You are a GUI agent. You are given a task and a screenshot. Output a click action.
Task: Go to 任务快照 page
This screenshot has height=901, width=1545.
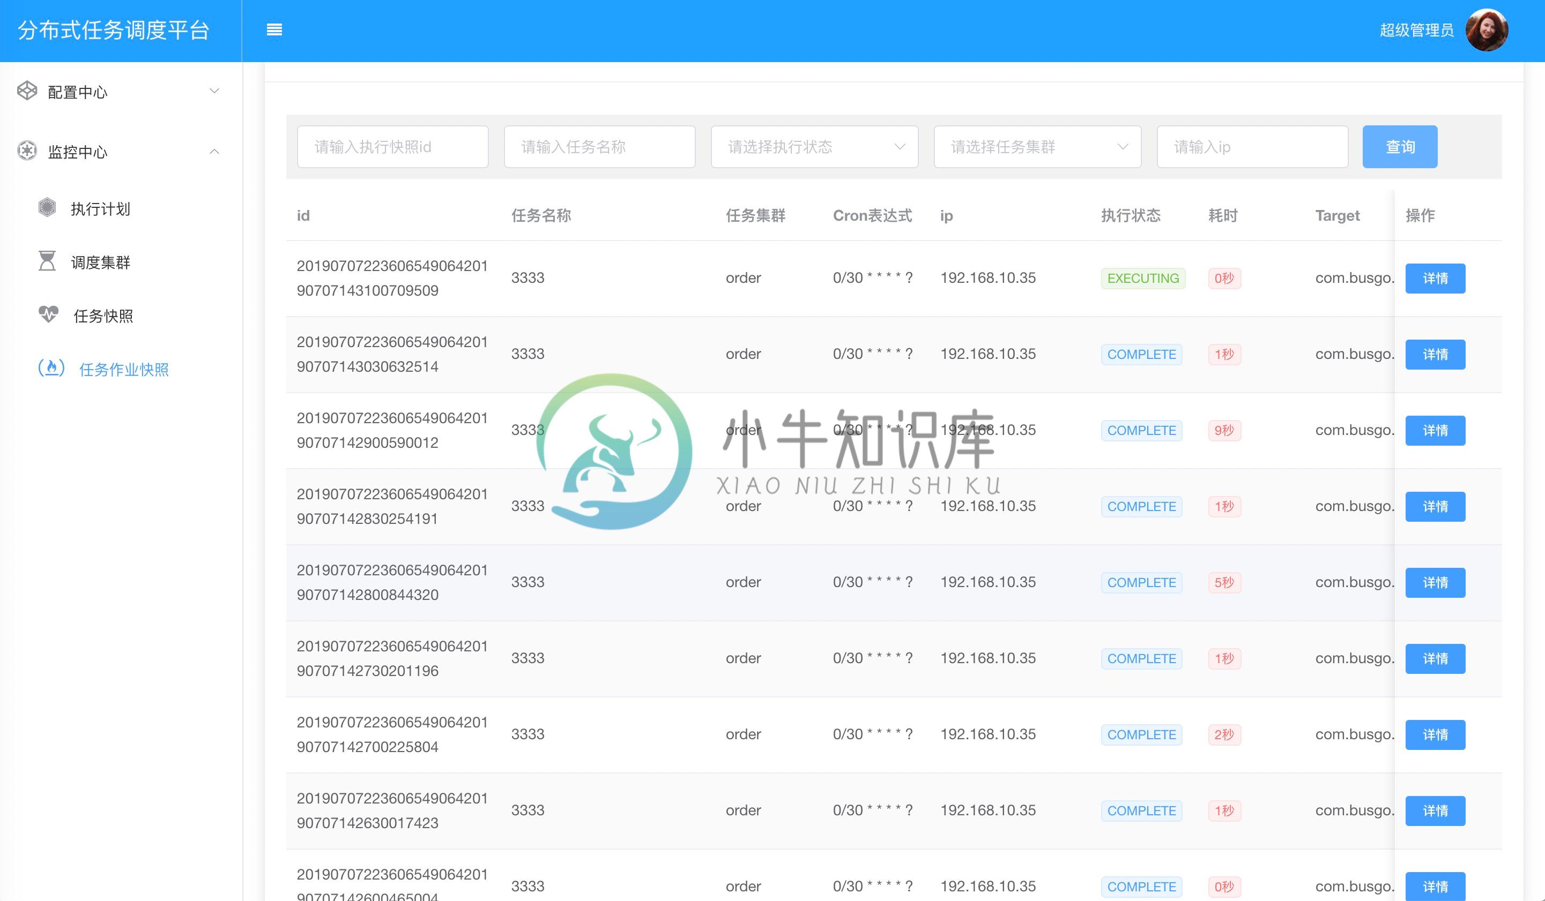pyautogui.click(x=103, y=316)
